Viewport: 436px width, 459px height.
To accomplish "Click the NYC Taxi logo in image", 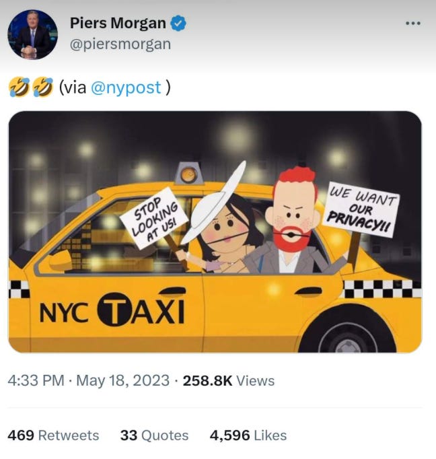I will (112, 310).
